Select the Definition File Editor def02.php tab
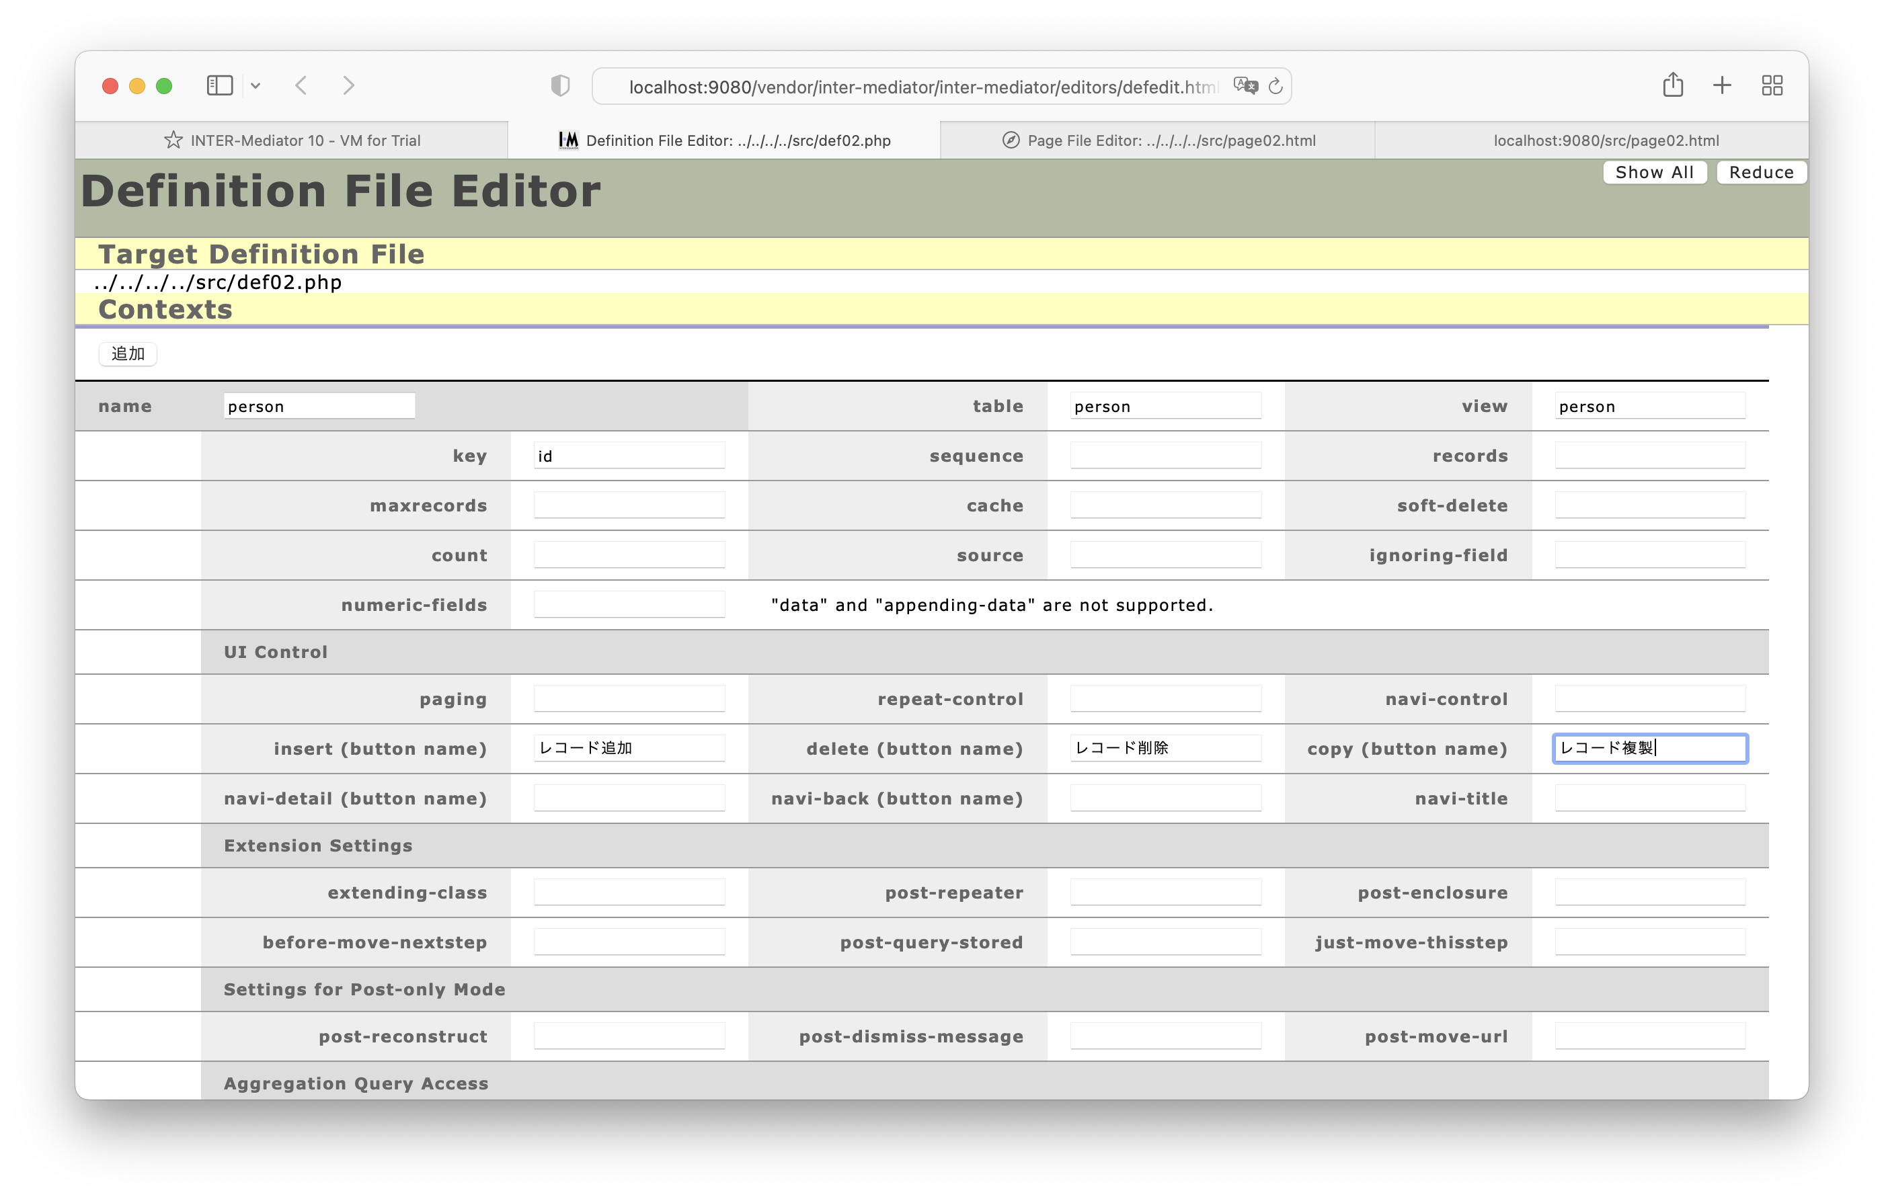Viewport: 1884px width, 1199px height. pos(725,140)
